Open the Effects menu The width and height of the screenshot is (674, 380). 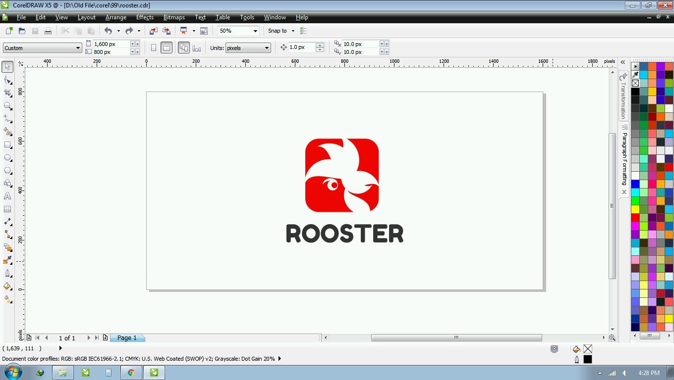[x=145, y=17]
